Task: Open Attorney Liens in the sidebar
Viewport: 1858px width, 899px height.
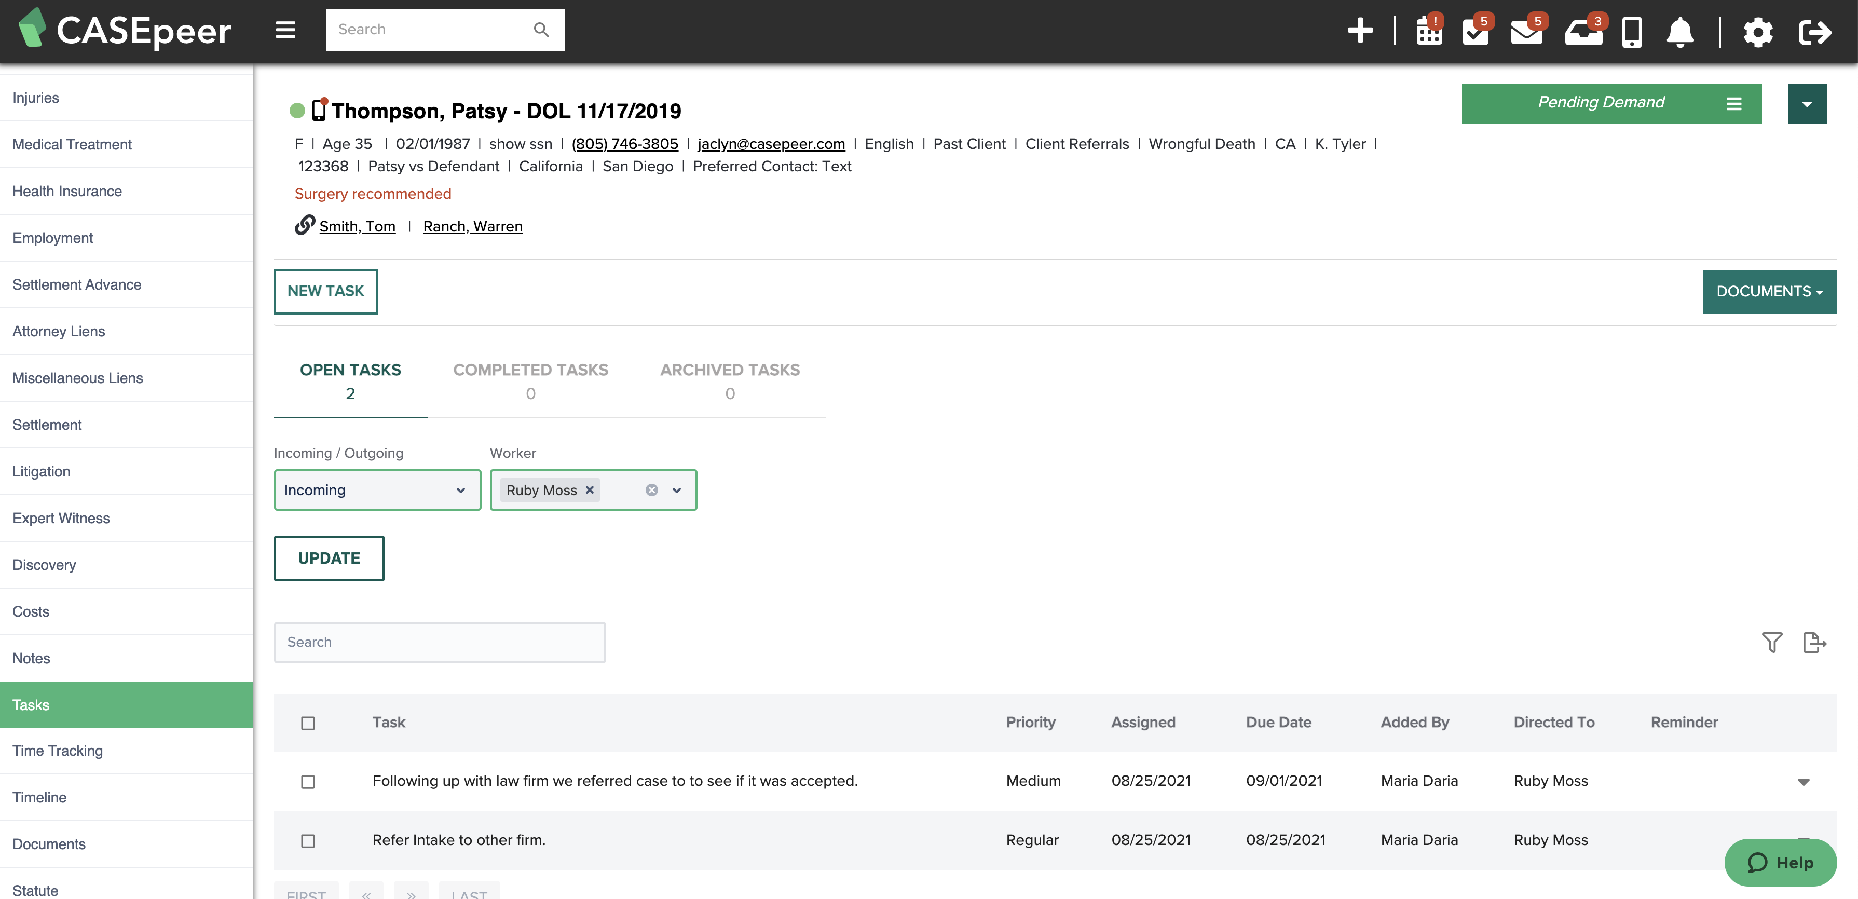Action: tap(126, 331)
